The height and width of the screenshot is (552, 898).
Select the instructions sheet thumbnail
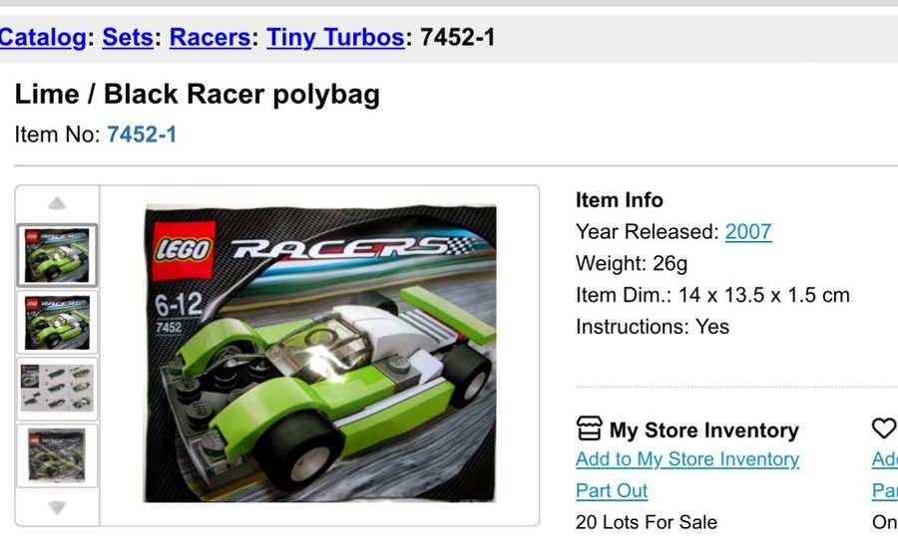tap(57, 389)
